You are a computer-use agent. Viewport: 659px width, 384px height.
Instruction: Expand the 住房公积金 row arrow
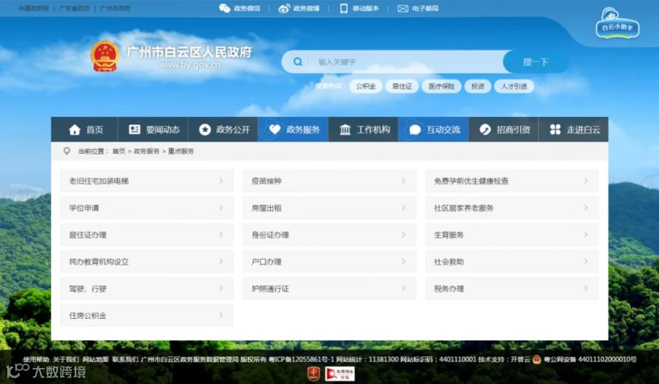(221, 315)
